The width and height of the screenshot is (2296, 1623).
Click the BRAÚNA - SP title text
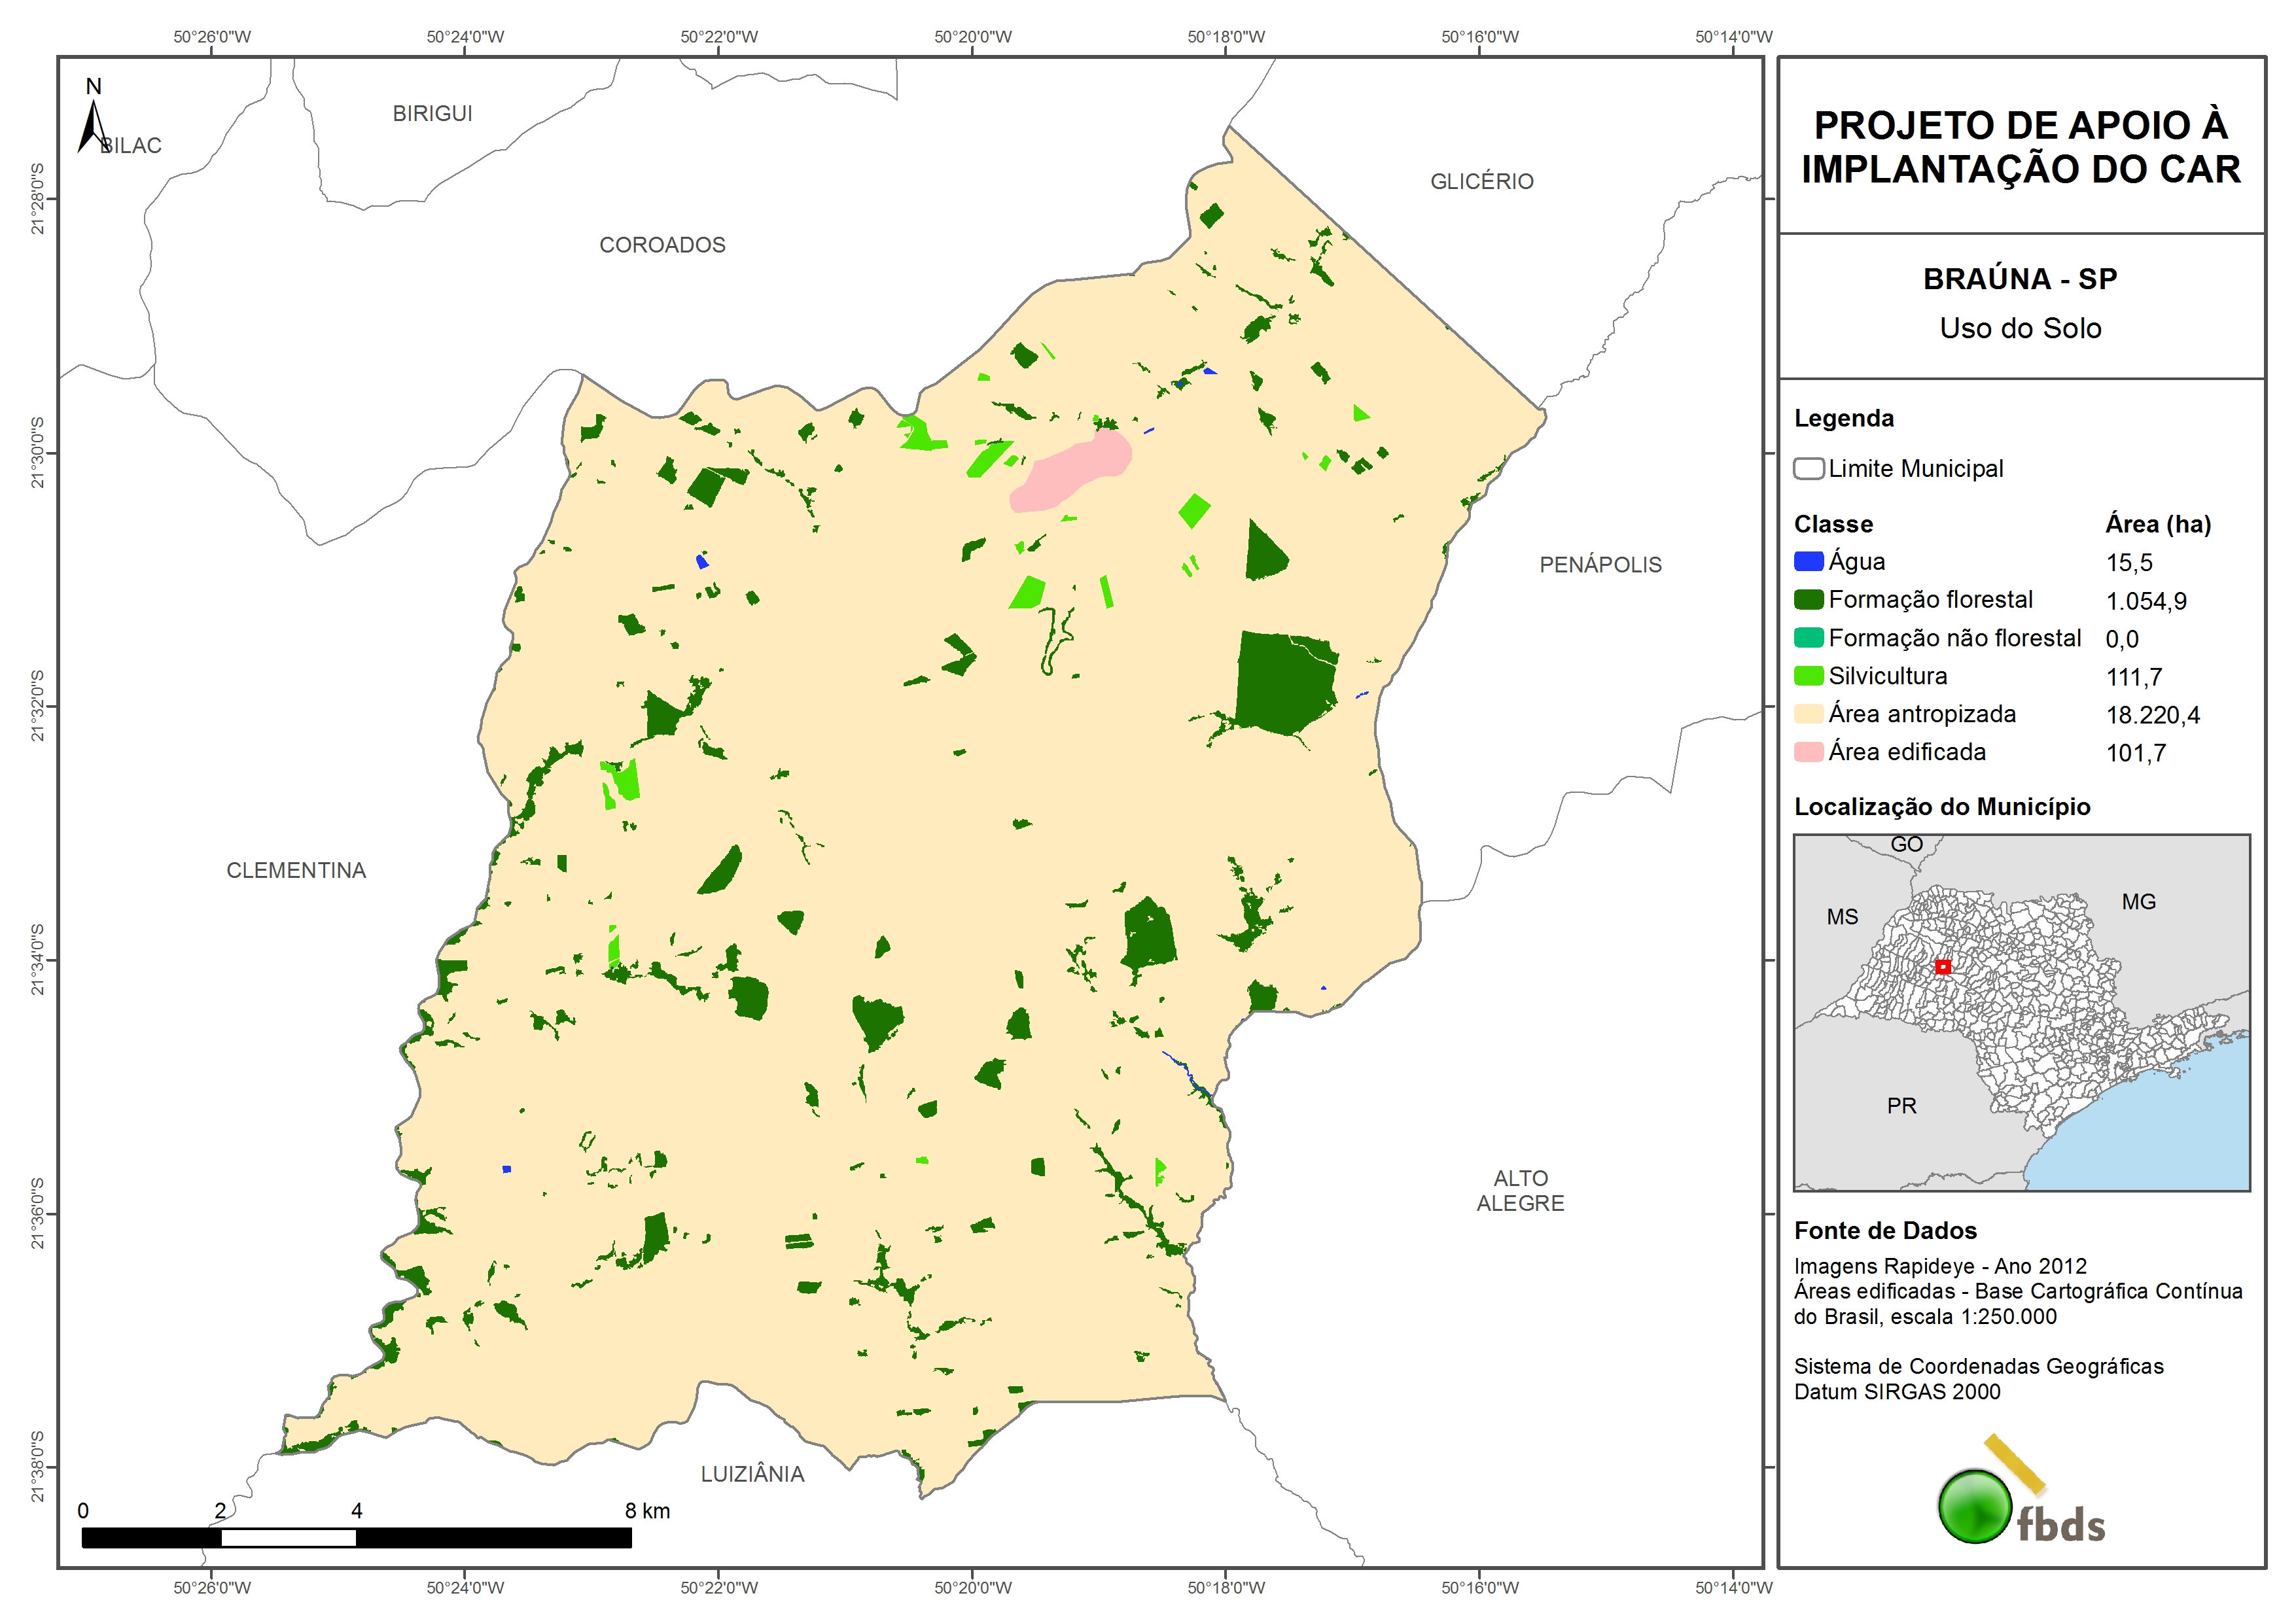tap(2020, 279)
